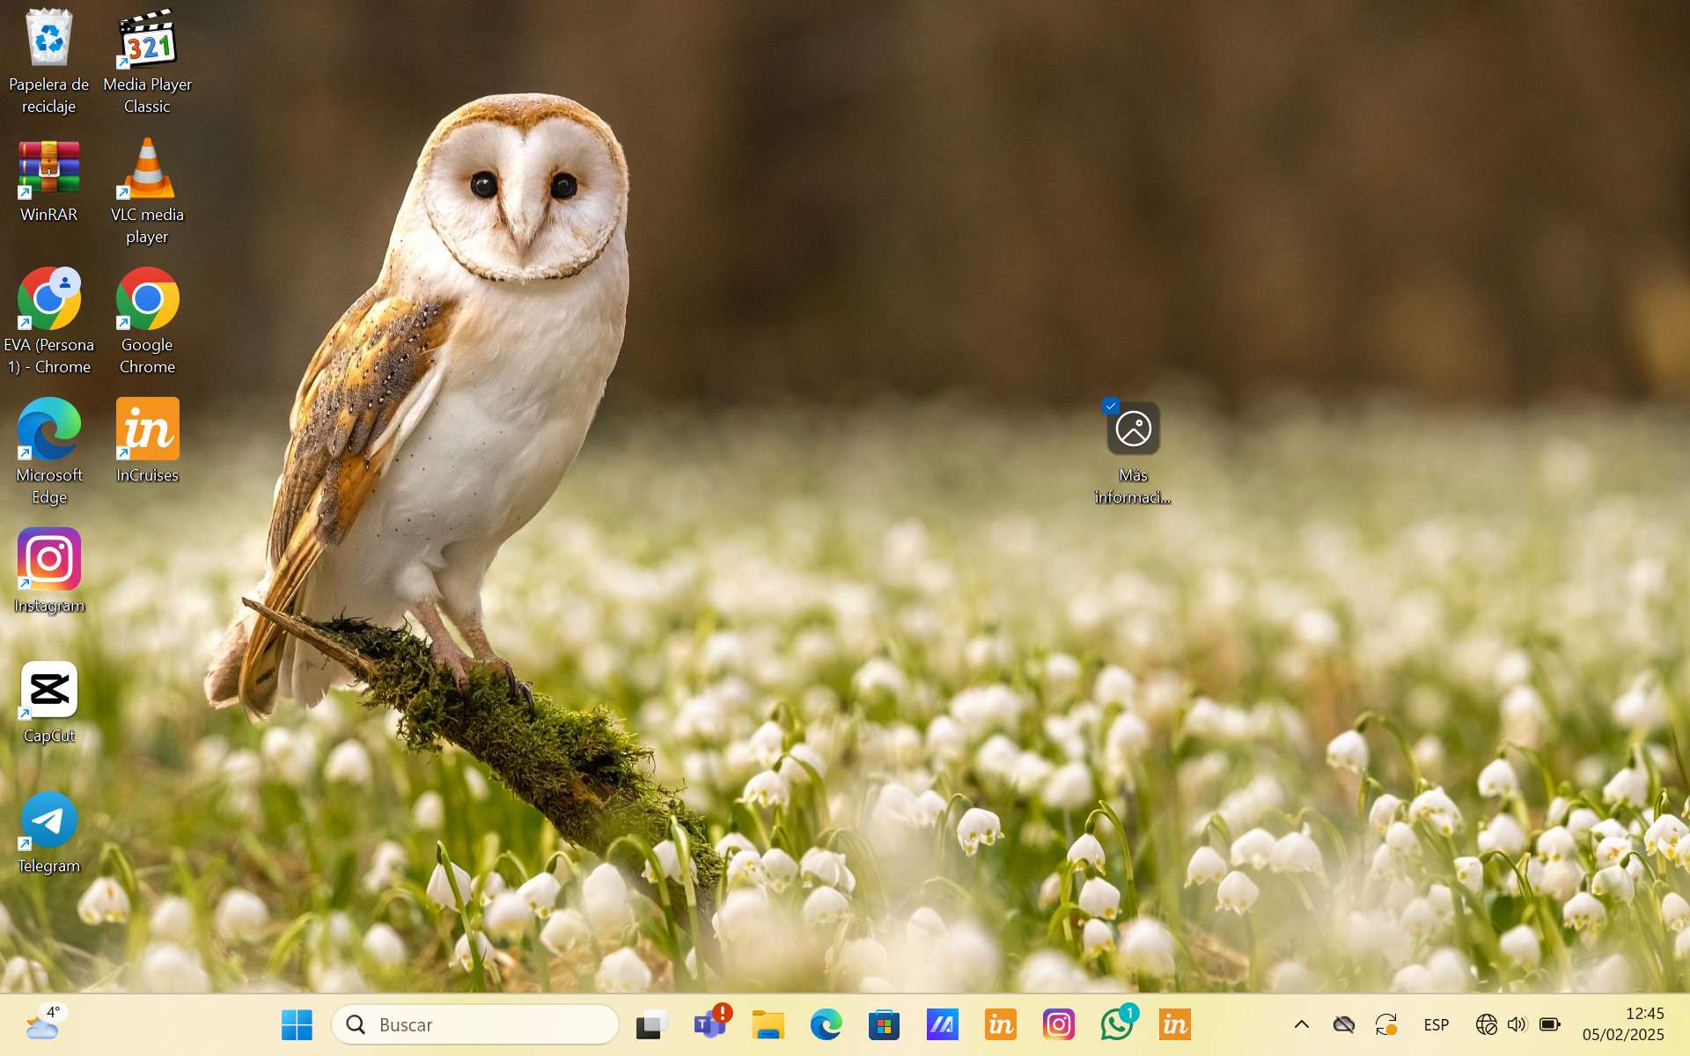Image resolution: width=1690 pixels, height=1056 pixels.
Task: Select the Telegram desktop icon
Action: tap(48, 821)
